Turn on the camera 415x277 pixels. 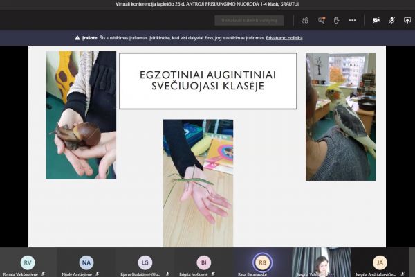pyautogui.click(x=376, y=20)
